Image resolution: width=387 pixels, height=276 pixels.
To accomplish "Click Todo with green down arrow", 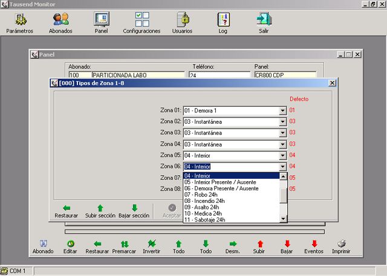I will point(206,244).
